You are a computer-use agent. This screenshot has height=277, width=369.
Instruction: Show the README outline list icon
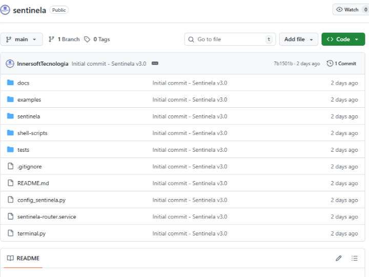tap(354, 258)
